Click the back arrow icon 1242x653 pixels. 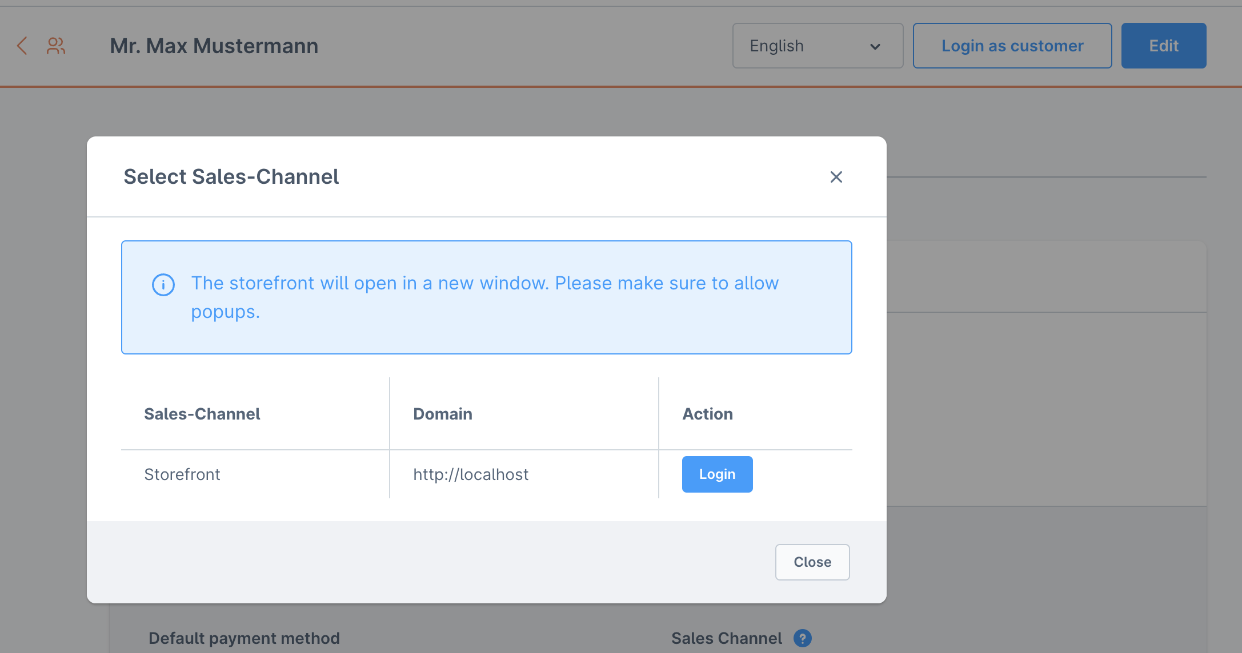click(22, 46)
